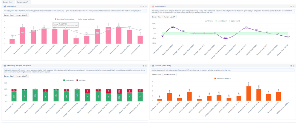298x123 pixels.
Task: Open the clock icon in Sprint Velocity header
Action: click(x=140, y=7)
